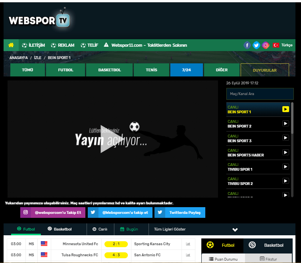This screenshot has width=301, height=263.
Task: Click the 2:1 score badge
Action: click(116, 244)
